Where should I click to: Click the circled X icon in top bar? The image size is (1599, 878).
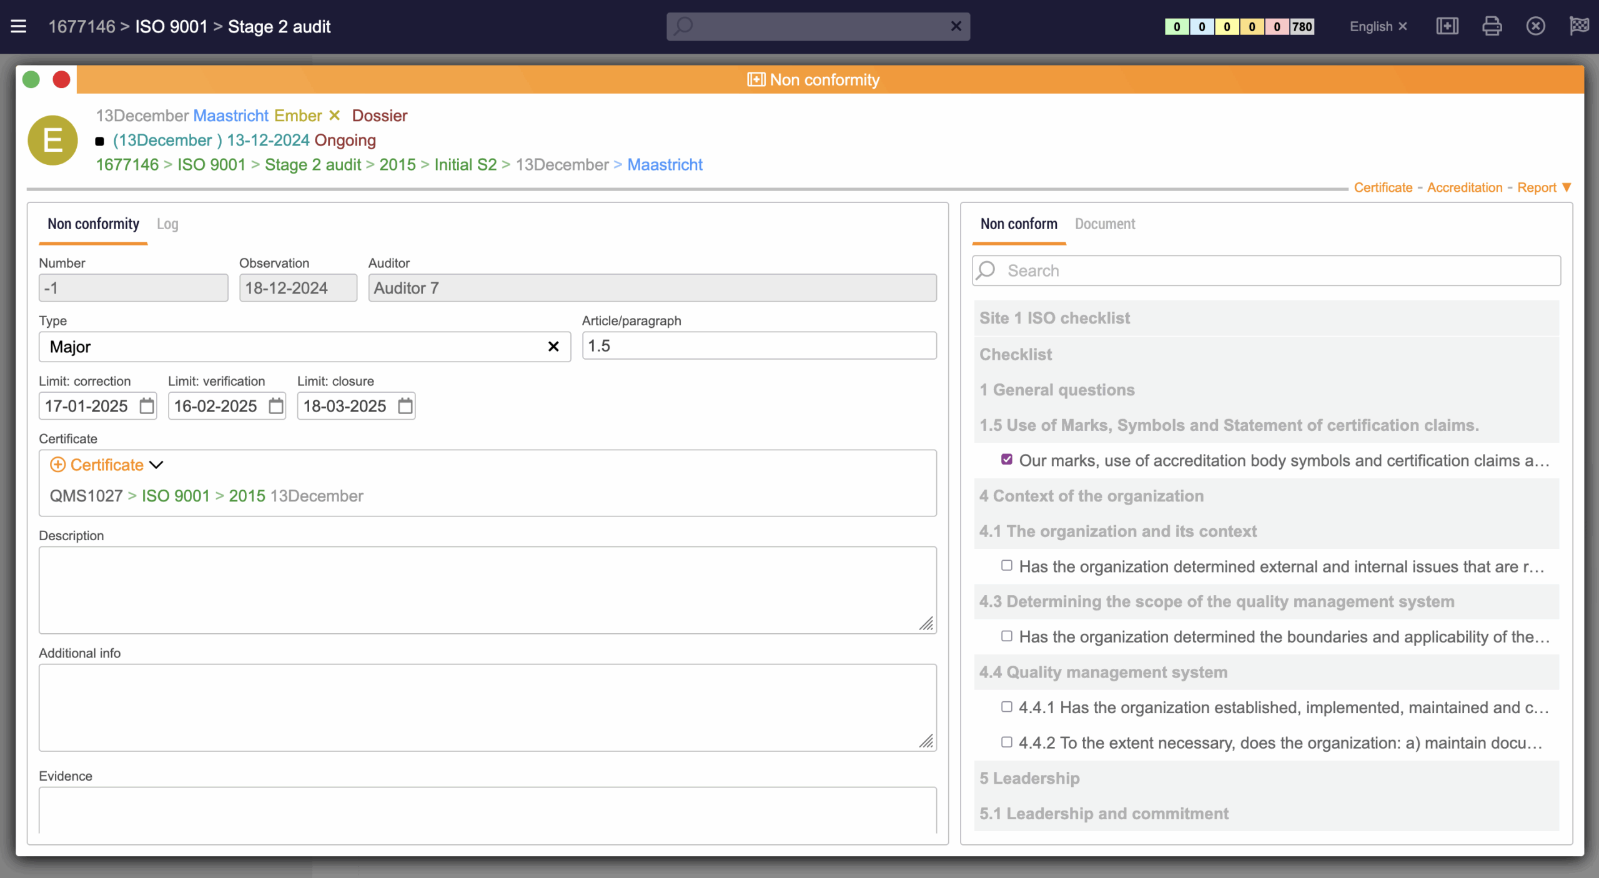click(1535, 26)
